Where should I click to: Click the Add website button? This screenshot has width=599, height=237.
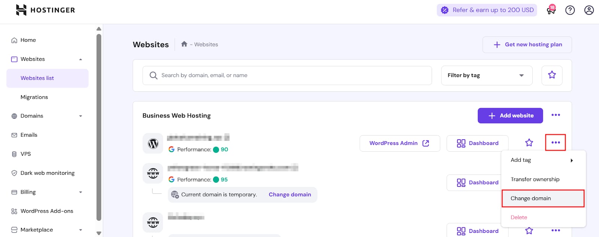(x=510, y=116)
